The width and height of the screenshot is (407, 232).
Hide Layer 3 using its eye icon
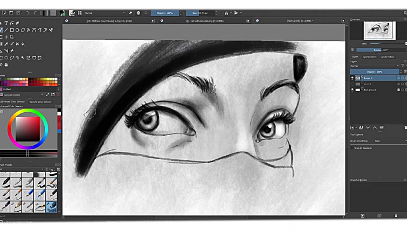[x=352, y=78]
